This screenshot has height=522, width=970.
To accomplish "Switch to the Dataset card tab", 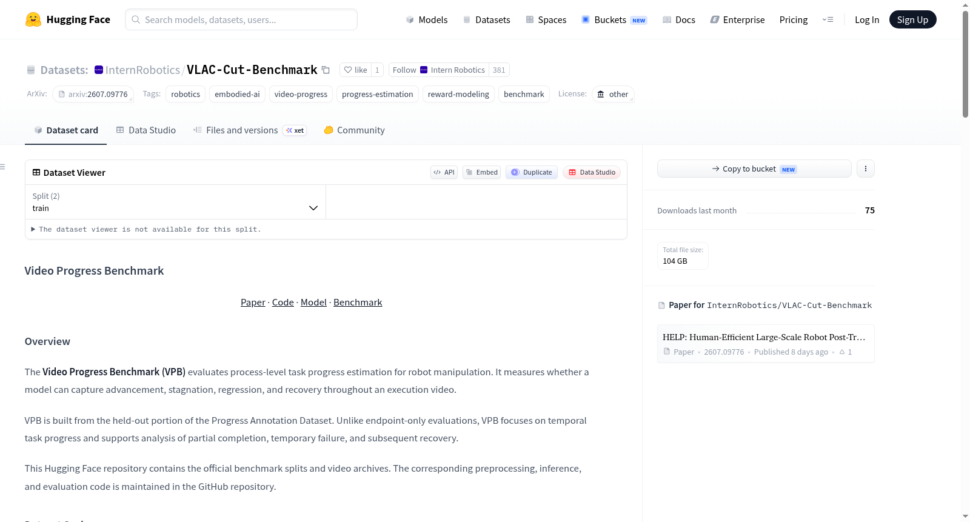I will coord(65,130).
